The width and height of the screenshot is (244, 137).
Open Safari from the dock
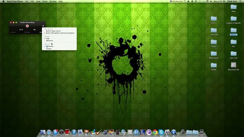pos(49,132)
